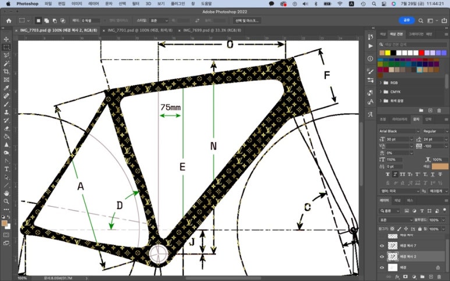Viewport: 450px width, 281px height.
Task: Select the Brush tool
Action: point(6,104)
